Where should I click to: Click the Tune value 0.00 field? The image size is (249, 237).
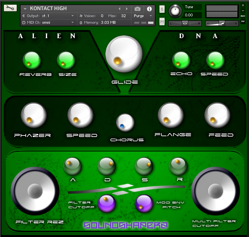193,15
